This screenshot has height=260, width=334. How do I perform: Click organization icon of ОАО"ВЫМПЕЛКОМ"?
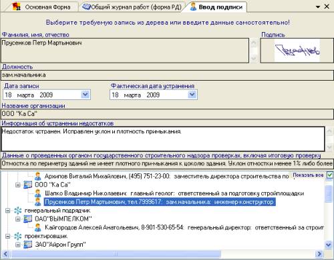28,219
